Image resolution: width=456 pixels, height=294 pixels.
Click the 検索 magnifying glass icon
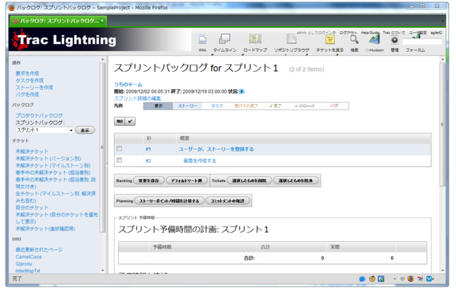[x=354, y=40]
